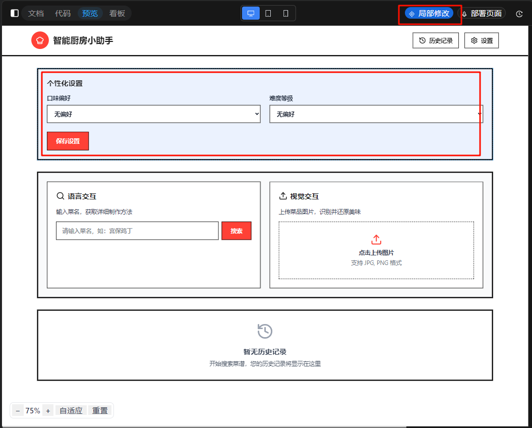Switch to tablet preview mode
Image resolution: width=532 pixels, height=428 pixels.
click(268, 13)
